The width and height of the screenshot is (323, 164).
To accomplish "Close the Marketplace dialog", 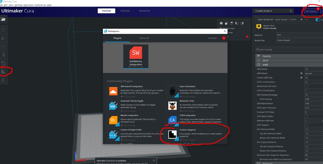I will pos(225,31).
